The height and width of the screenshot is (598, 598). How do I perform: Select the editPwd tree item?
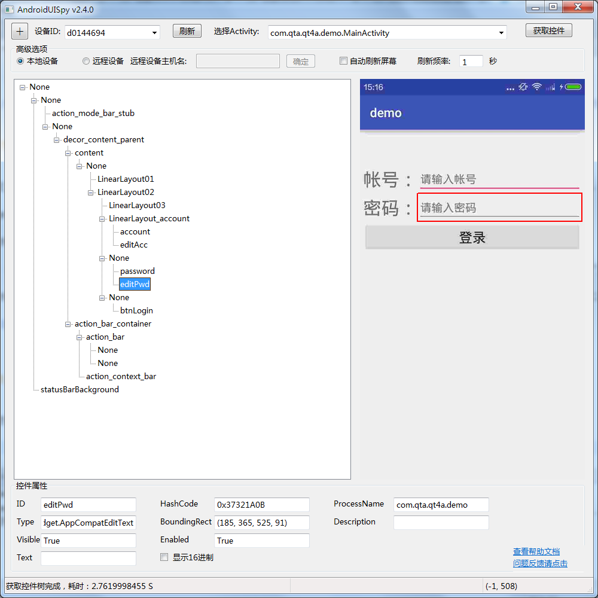135,284
